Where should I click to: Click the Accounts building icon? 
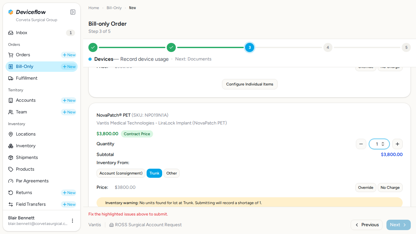pos(11,100)
